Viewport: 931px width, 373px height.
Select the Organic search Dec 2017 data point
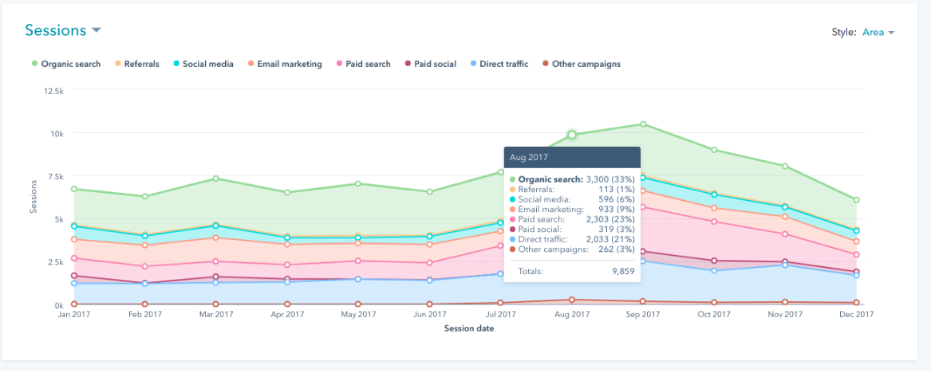coord(856,200)
